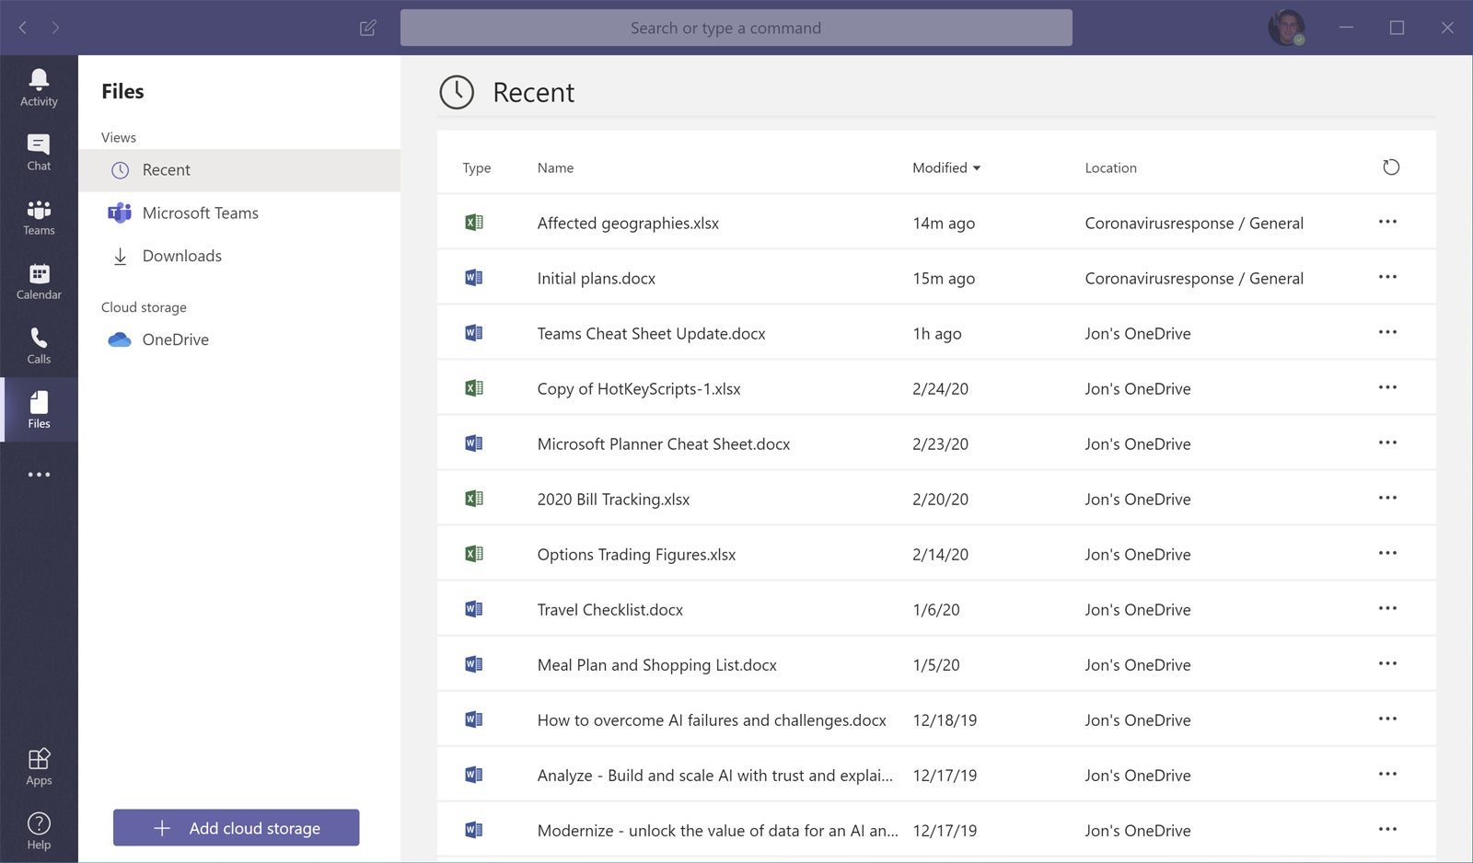Click Word icon for How to overcome AI failures

[474, 719]
